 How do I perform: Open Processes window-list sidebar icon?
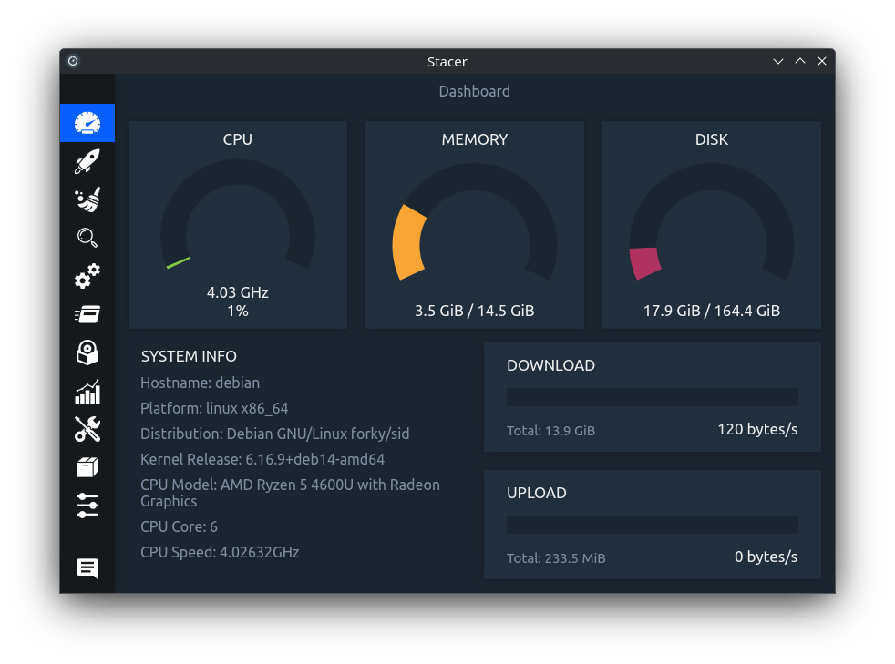click(87, 314)
